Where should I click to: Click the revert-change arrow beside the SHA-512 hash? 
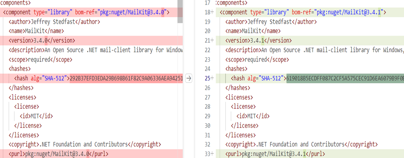188,78
